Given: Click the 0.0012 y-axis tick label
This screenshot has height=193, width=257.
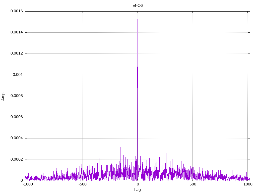Looking at the screenshot, I should [x=17, y=54].
